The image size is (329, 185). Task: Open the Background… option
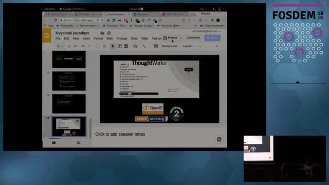(x=170, y=46)
